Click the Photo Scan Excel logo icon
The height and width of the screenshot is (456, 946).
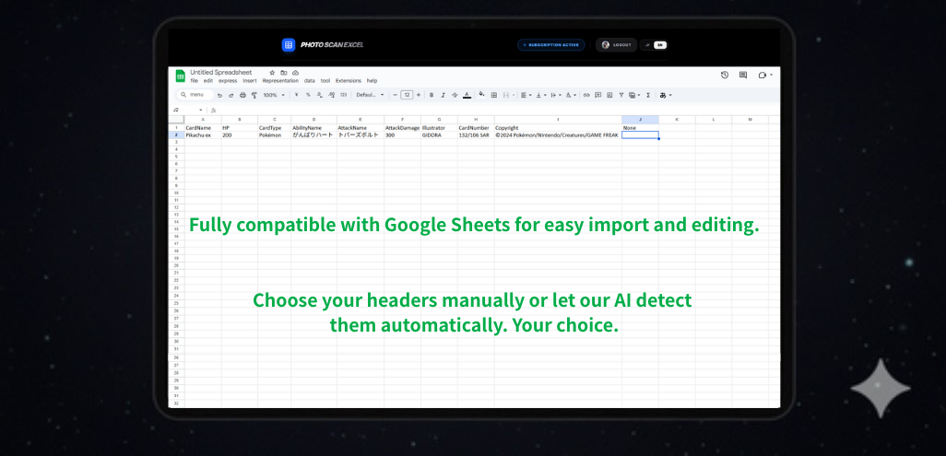click(289, 44)
